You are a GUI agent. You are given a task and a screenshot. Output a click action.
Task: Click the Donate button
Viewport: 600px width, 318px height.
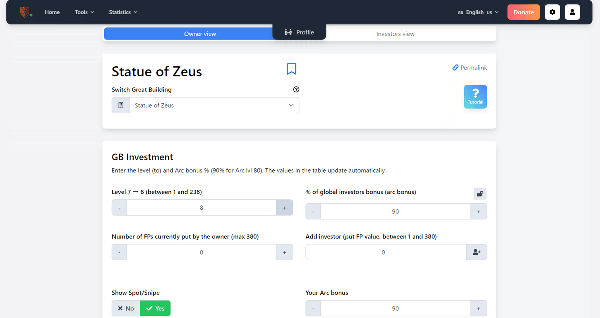pos(523,12)
